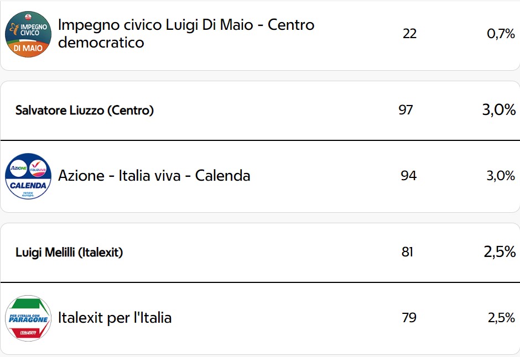The image size is (520, 357).
Task: Click the 3,0% in the Azione - Calenda row
Action: 501,176
